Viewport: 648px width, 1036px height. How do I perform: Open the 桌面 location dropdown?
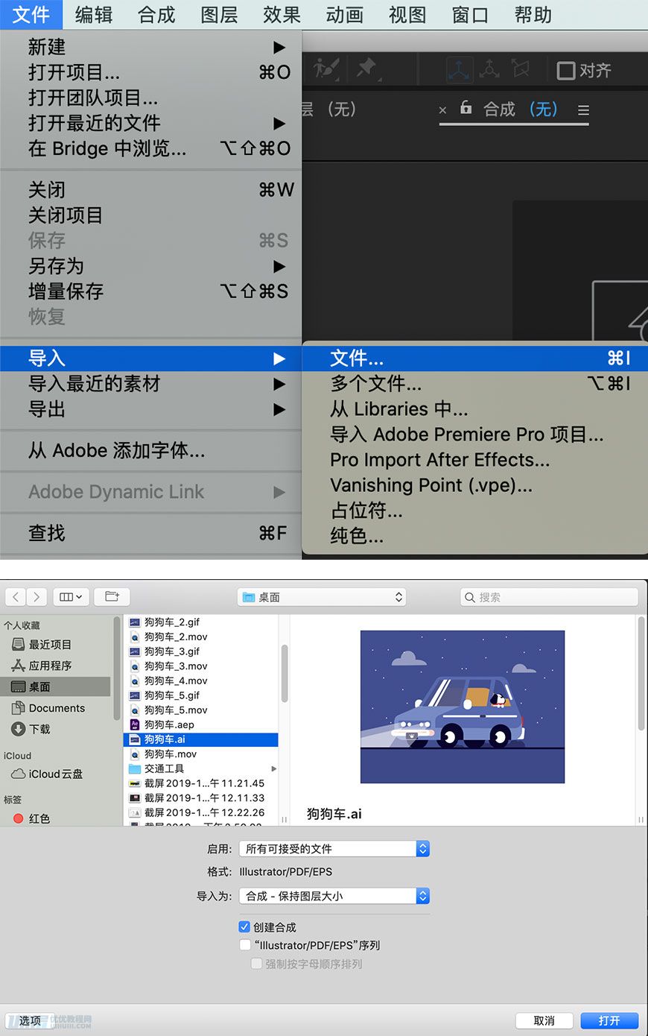click(322, 597)
